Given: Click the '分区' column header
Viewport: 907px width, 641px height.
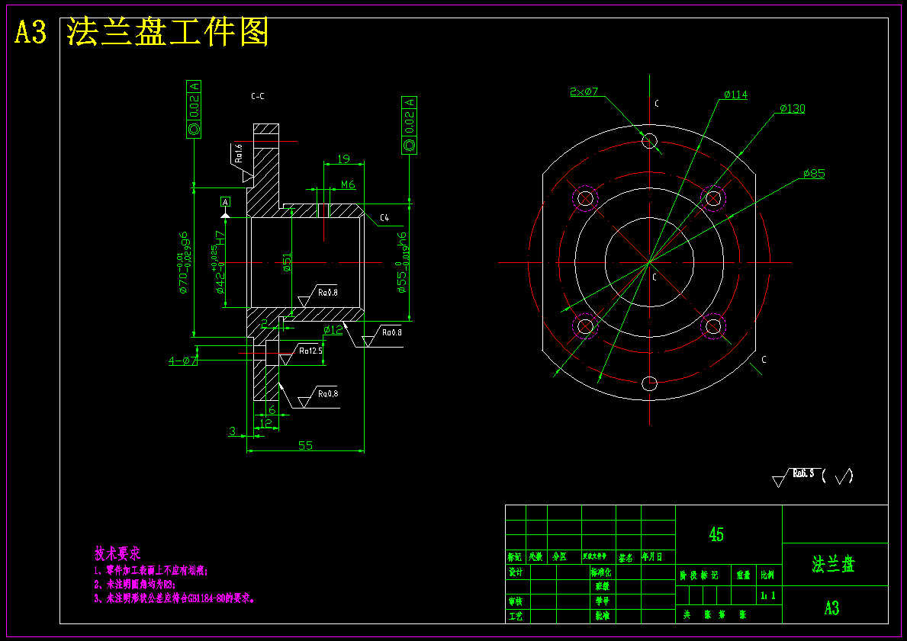Looking at the screenshot, I should (559, 557).
